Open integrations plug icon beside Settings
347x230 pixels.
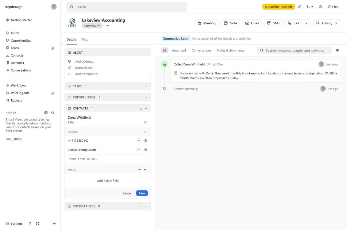(30, 224)
